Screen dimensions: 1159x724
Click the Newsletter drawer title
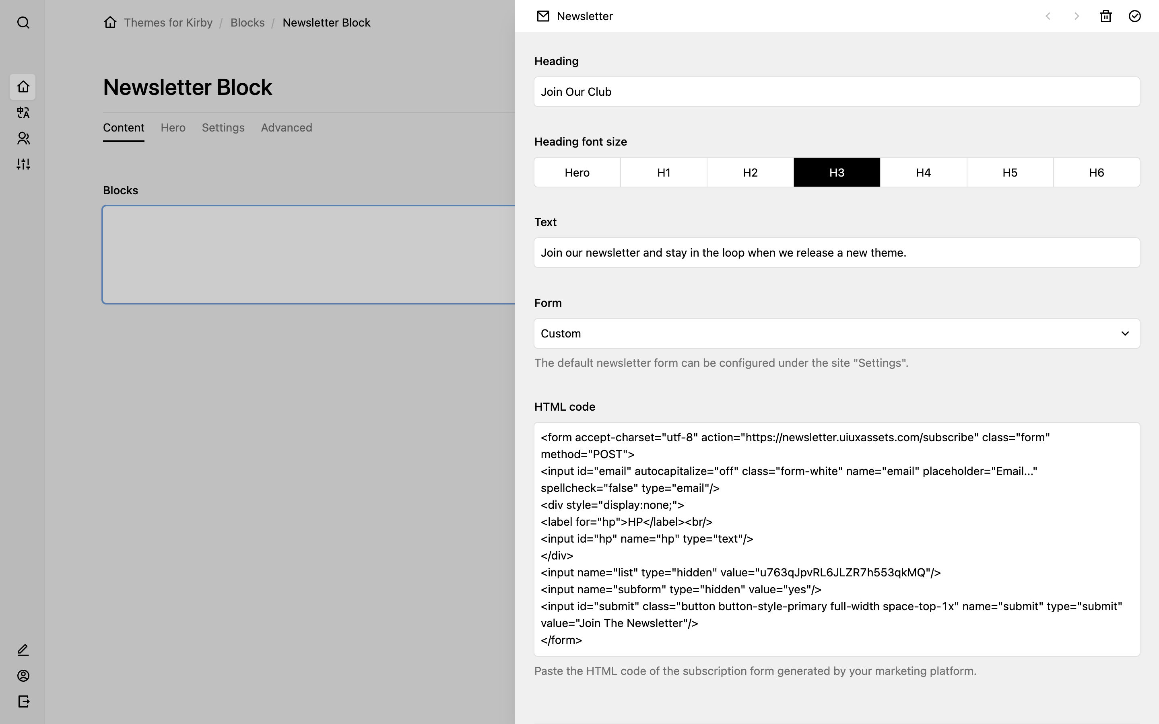click(x=585, y=16)
